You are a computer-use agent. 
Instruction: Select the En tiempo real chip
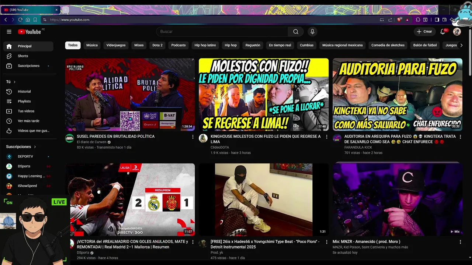[280, 45]
